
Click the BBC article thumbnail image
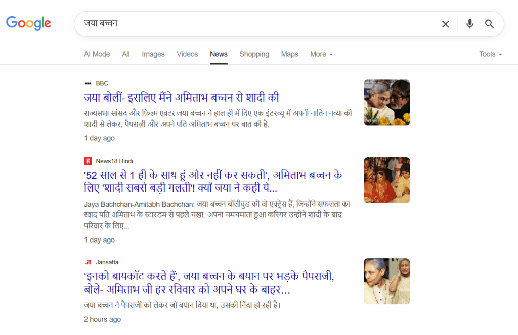(386, 103)
